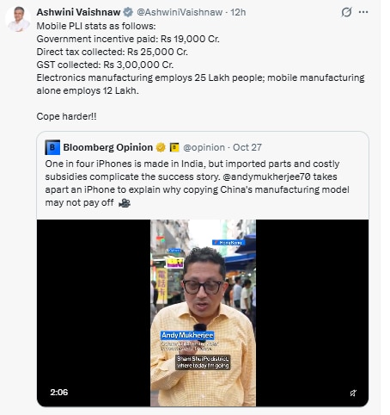Open the Bloomberg Opinion account name

pos(108,147)
